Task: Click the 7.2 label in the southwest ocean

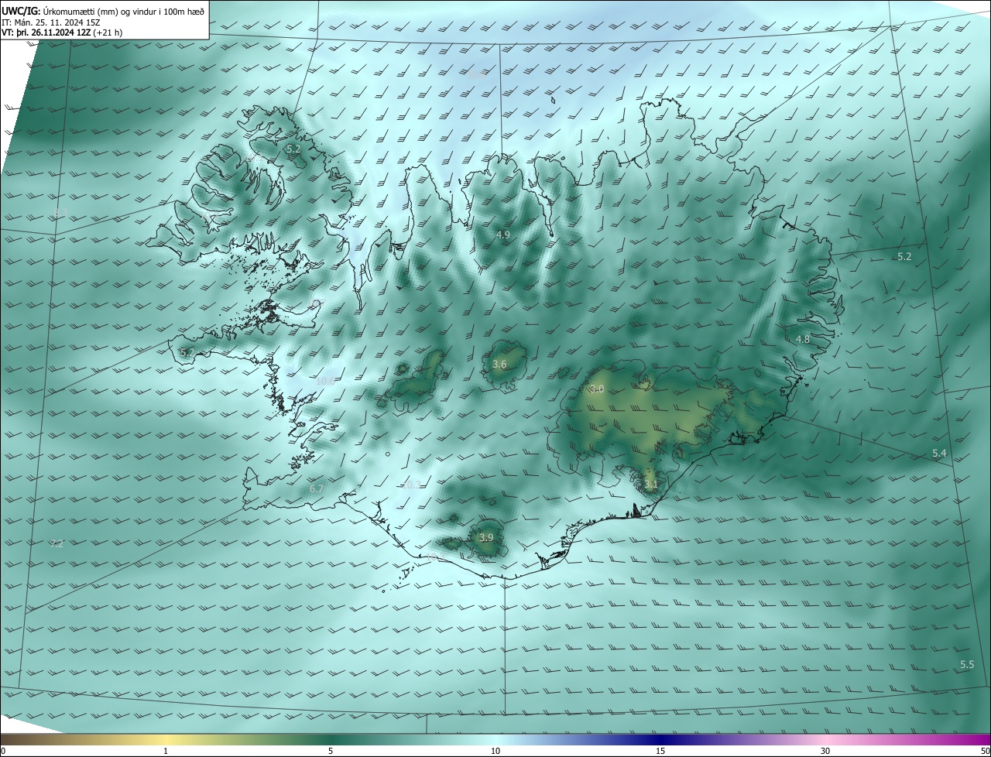Action: tap(57, 544)
